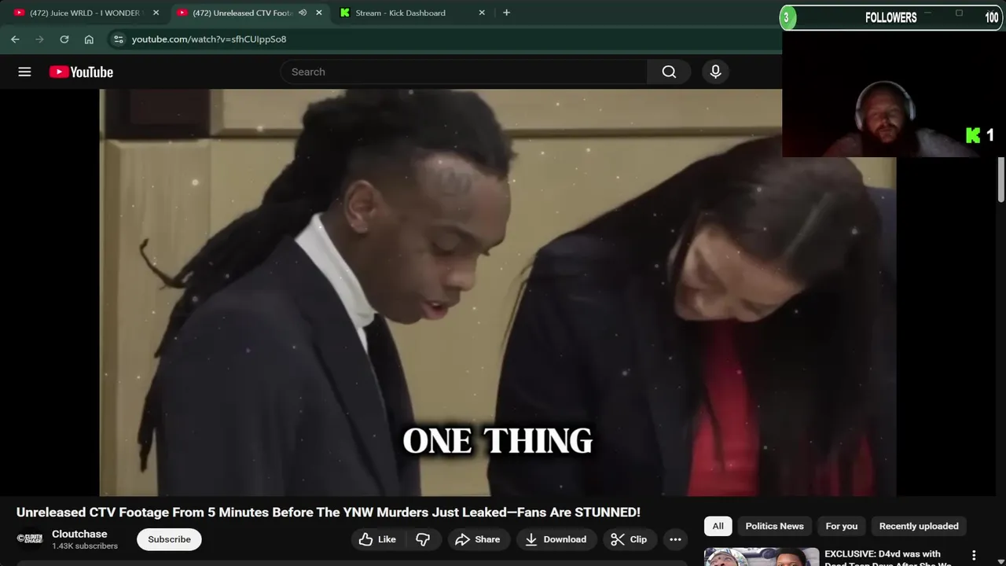Select Recently uploaded chip
1006x566 pixels.
[x=919, y=526]
